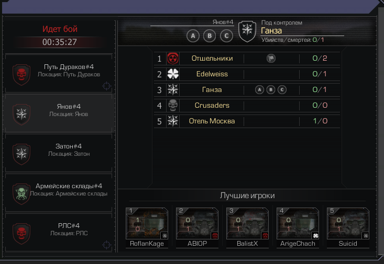Click the skull emblem of Crusaders
384x264 pixels.
point(173,106)
